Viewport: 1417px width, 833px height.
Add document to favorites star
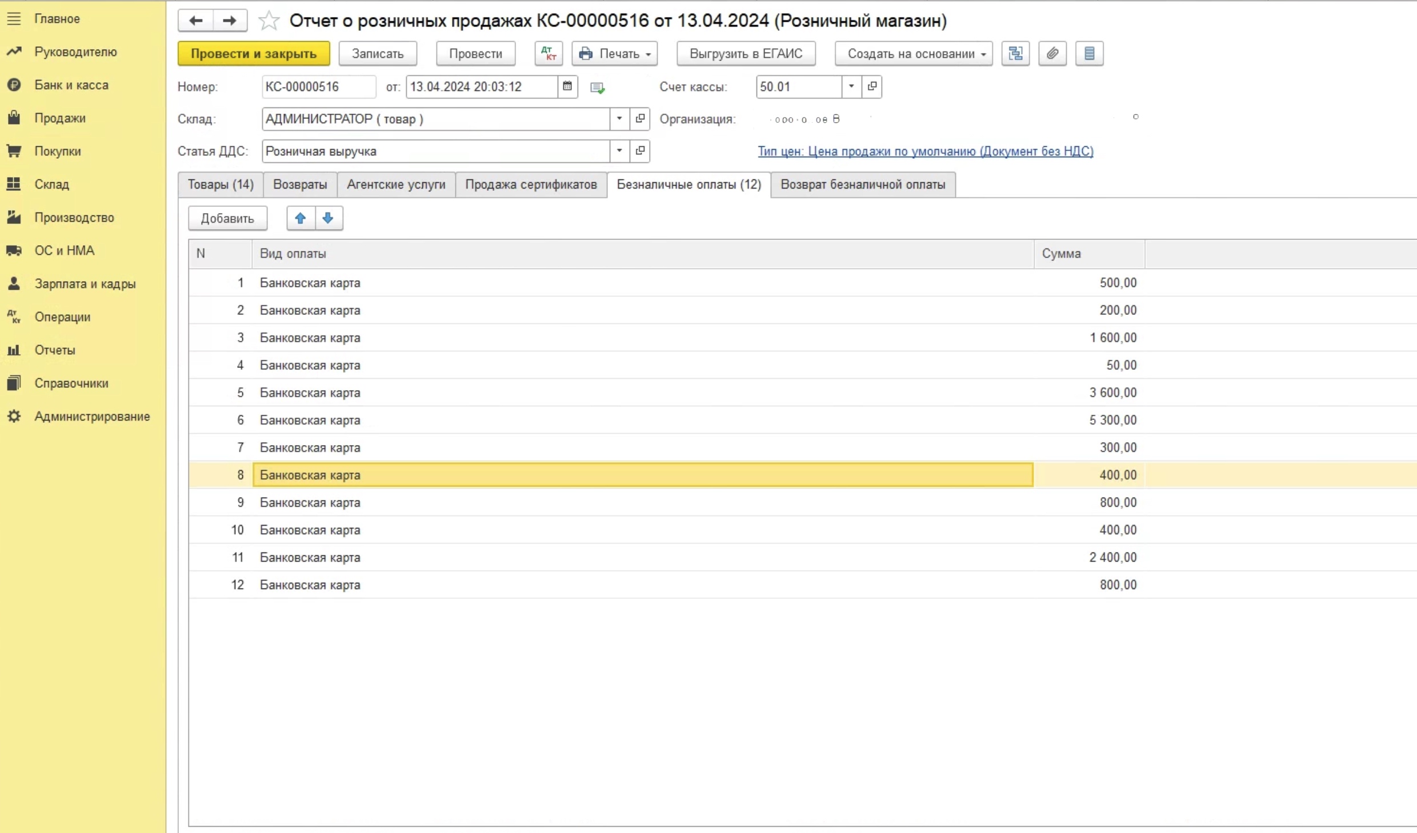[x=269, y=21]
